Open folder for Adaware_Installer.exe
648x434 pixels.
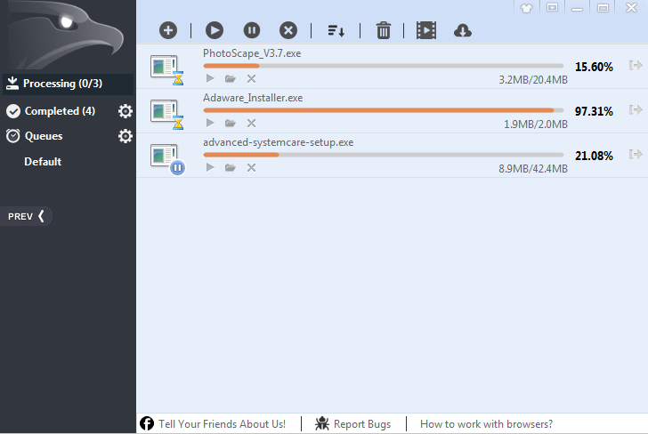tap(231, 123)
